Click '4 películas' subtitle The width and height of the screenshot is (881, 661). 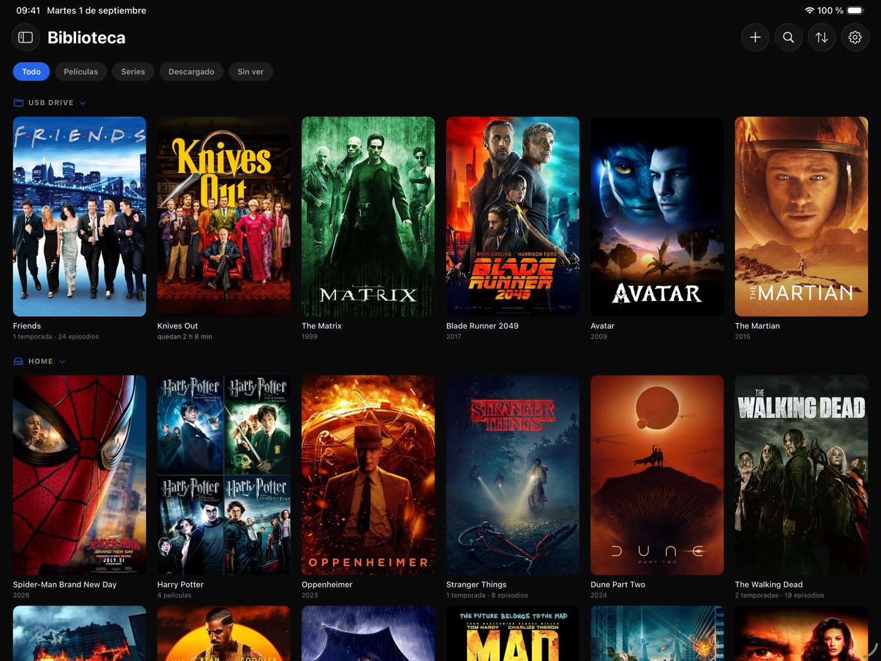click(x=174, y=596)
